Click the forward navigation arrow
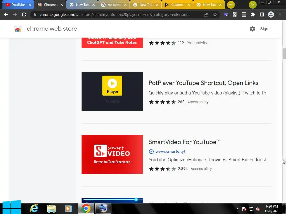Image resolution: width=286 pixels, height=214 pixels. [15, 14]
